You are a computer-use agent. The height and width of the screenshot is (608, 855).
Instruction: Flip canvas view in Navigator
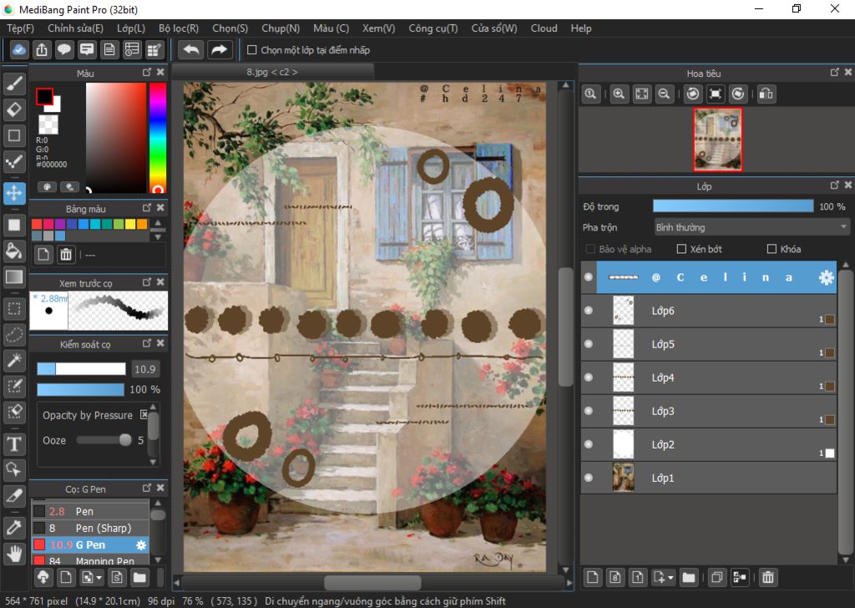click(766, 94)
